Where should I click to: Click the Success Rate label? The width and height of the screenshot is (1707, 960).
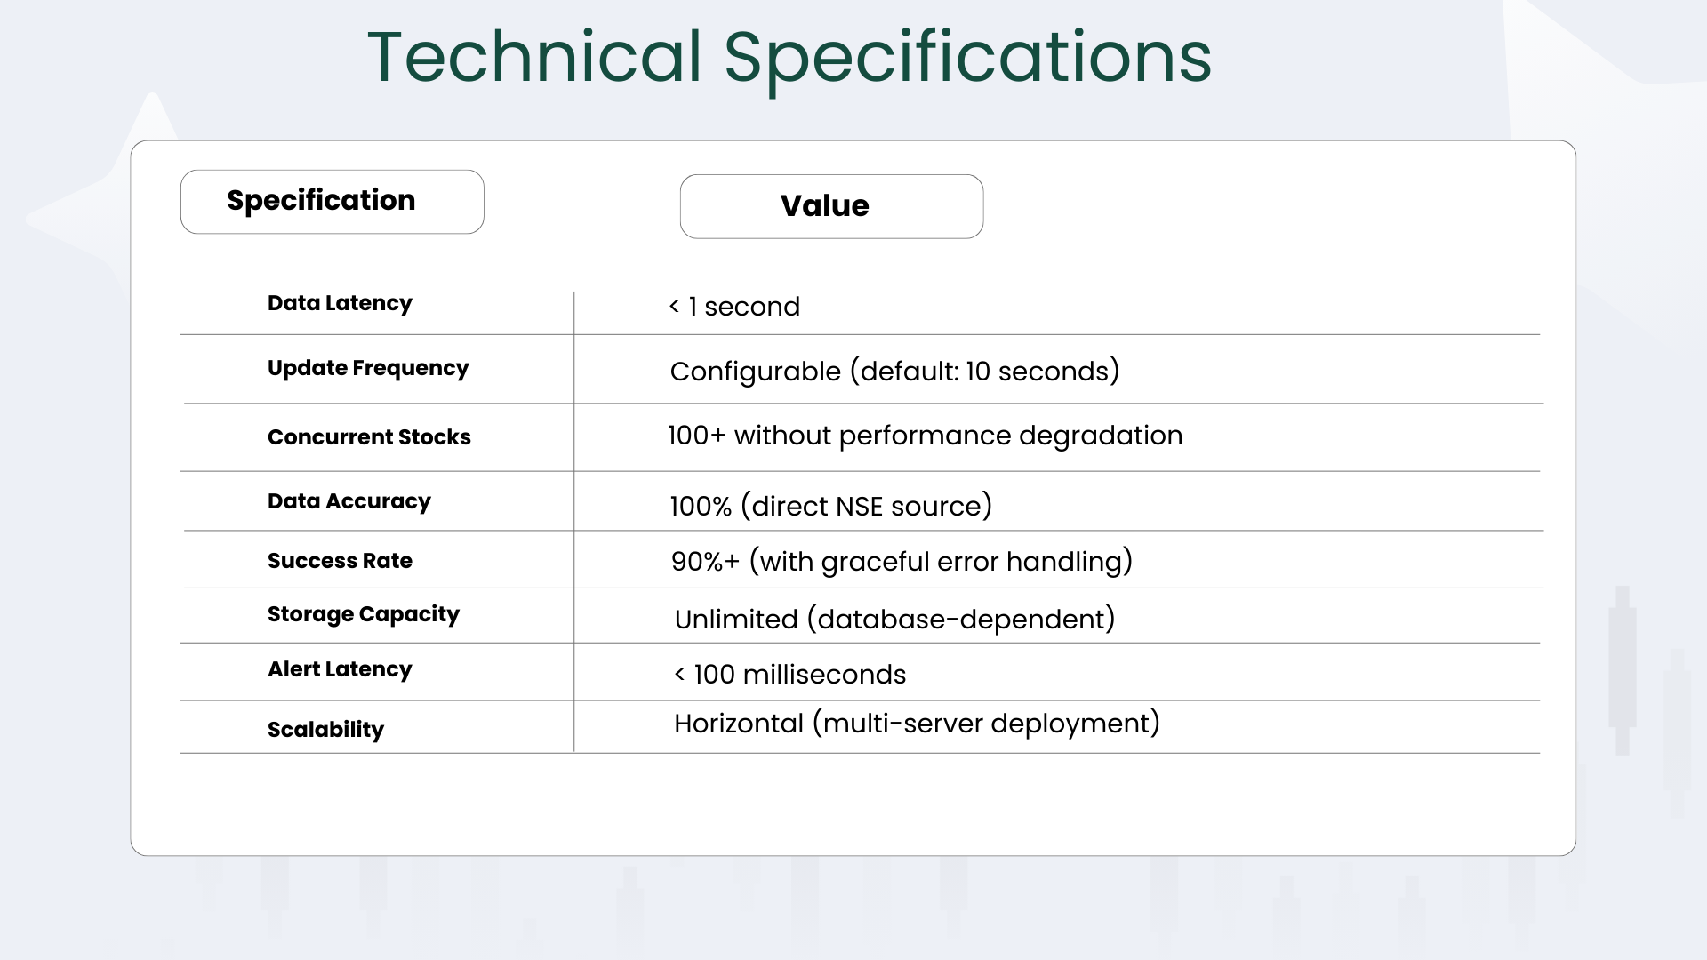[x=340, y=561]
